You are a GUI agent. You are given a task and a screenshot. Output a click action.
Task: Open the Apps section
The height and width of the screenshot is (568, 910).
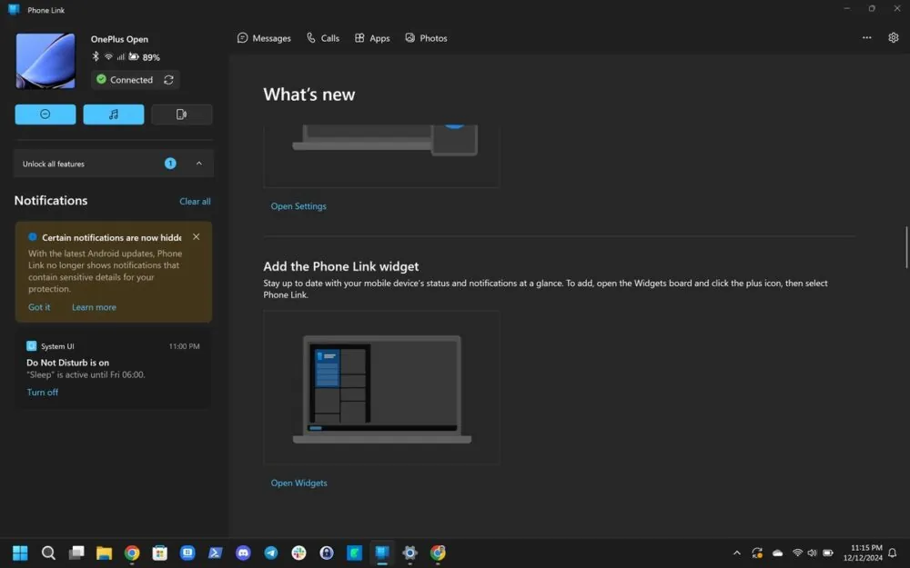(x=371, y=37)
